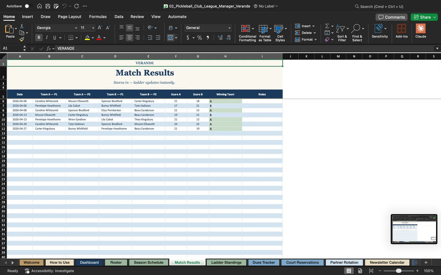Click the AutoSum sigma icon
This screenshot has height=275, width=441.
pos(327,26)
